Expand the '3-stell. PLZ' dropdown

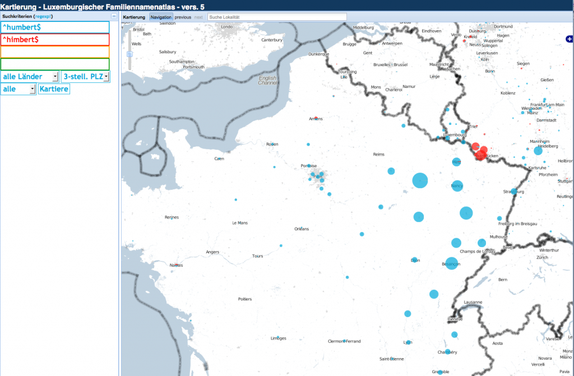[85, 76]
